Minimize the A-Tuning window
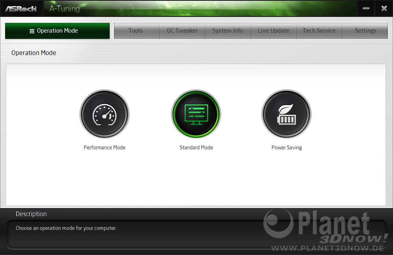Image resolution: width=393 pixels, height=255 pixels. [366, 9]
